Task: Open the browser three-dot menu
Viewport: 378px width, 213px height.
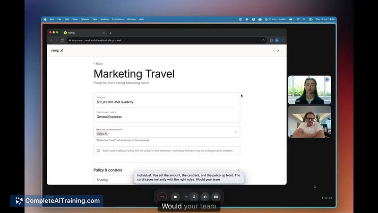Action: [x=282, y=40]
